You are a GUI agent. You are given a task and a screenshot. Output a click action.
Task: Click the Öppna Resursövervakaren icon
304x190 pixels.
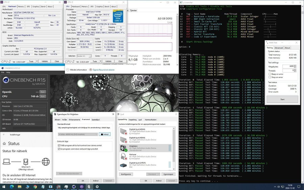point(91,70)
